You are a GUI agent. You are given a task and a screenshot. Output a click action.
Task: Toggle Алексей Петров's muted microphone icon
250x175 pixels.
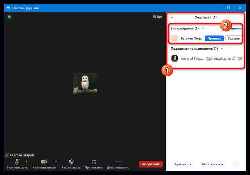[x=234, y=59]
